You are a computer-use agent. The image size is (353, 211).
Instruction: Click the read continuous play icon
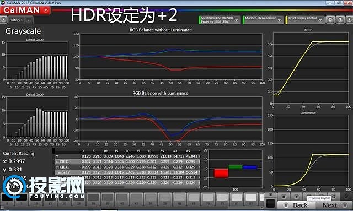296,197
